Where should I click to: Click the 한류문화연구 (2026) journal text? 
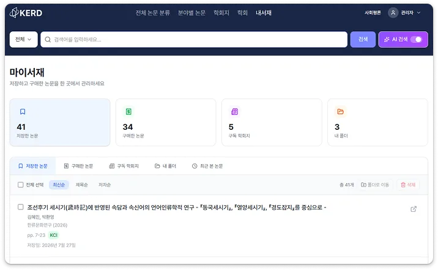coord(47,225)
